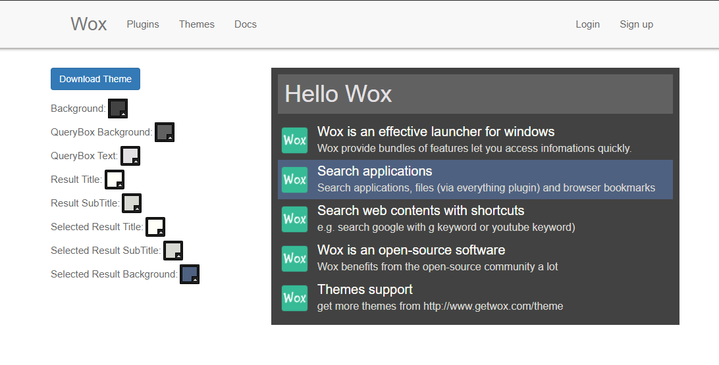Select 'Wox is an open-source software' result
This screenshot has width=719, height=365.
click(412, 250)
